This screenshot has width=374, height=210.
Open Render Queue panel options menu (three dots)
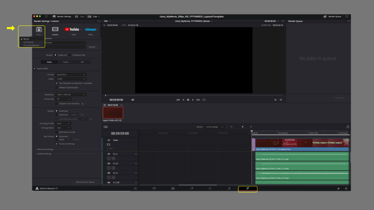(348, 21)
